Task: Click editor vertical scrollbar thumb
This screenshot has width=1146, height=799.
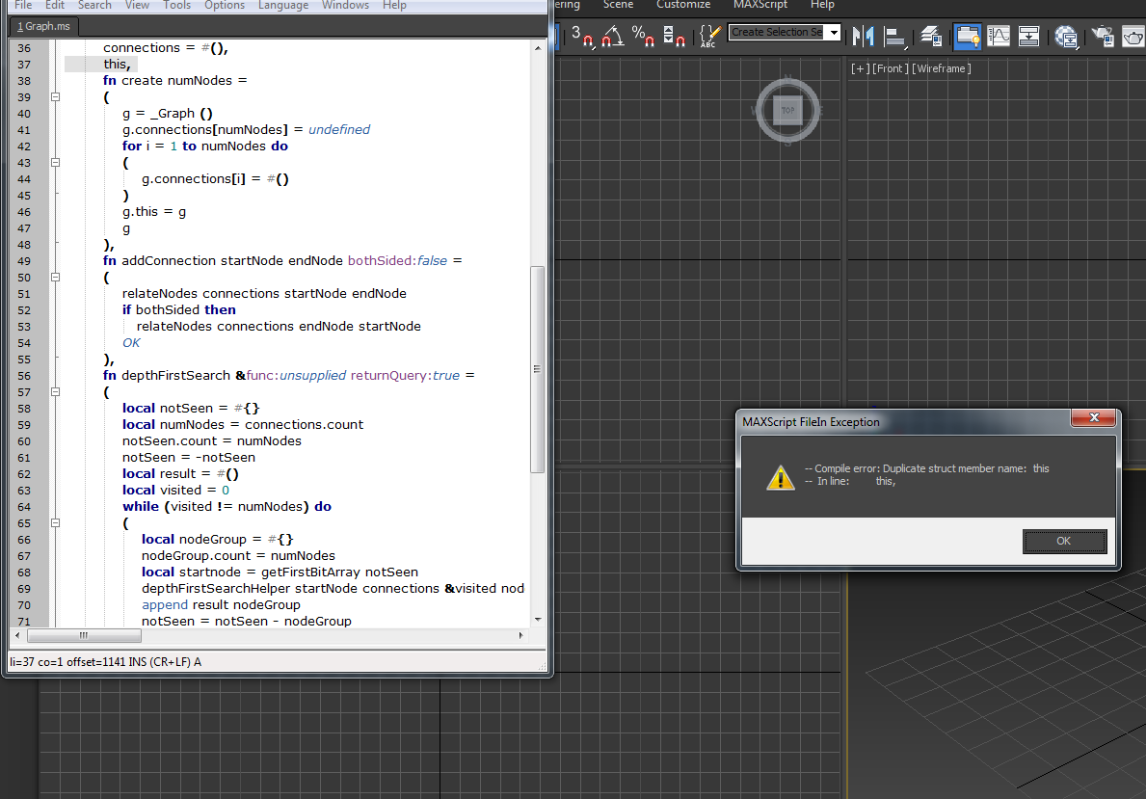Action: tap(537, 369)
